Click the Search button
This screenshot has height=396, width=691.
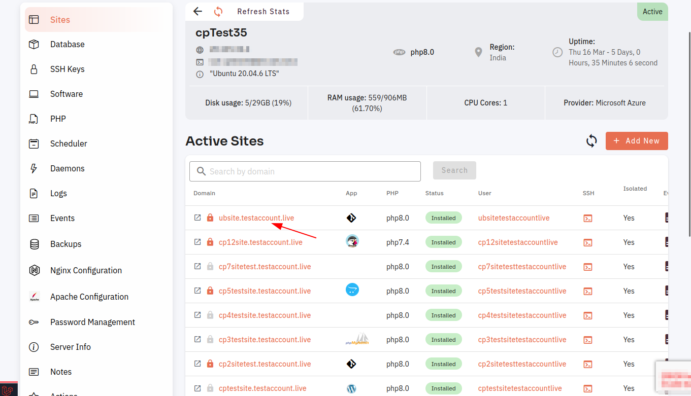pos(454,170)
